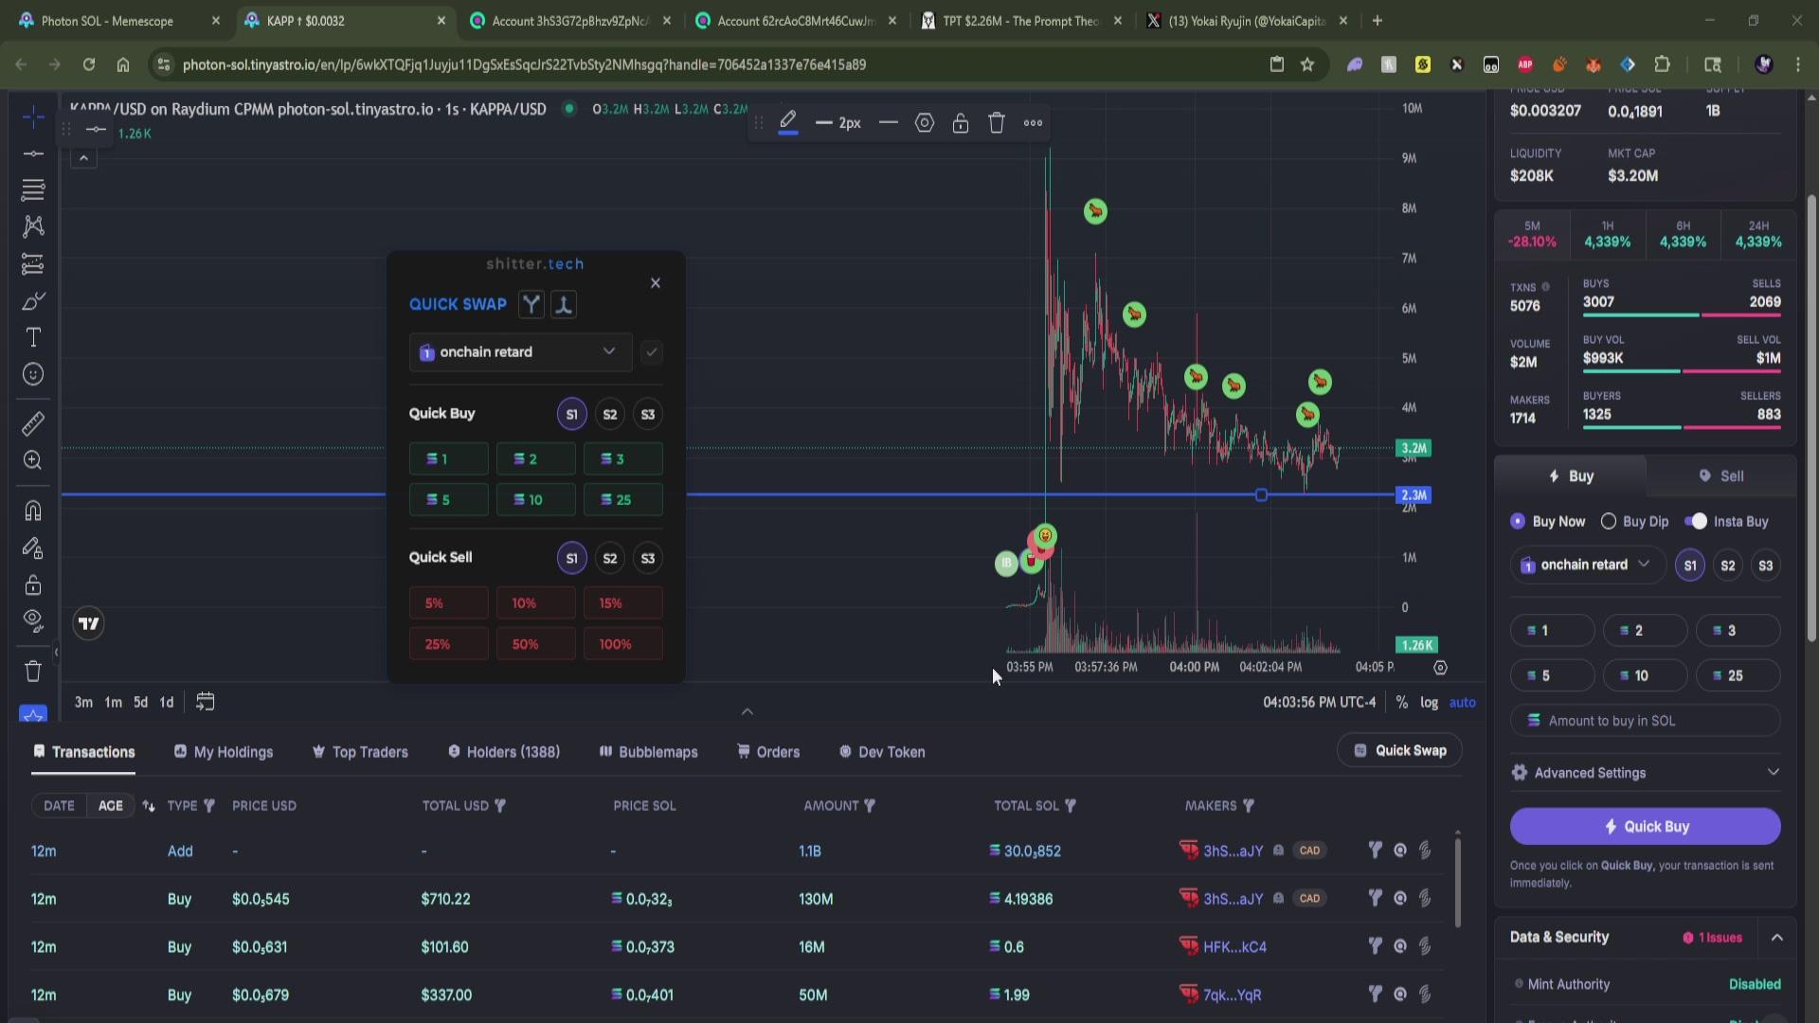Open more options in drawing toolbar
The height and width of the screenshot is (1023, 1819).
(x=1034, y=123)
